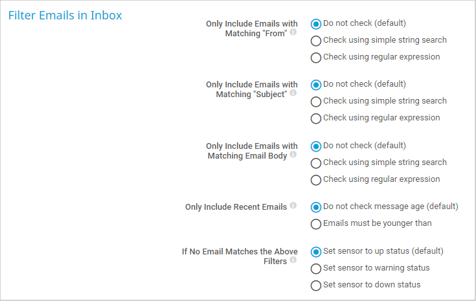Click info icon by Only Include Recent Emails
Image resolution: width=476 pixels, height=301 pixels.
tap(293, 206)
